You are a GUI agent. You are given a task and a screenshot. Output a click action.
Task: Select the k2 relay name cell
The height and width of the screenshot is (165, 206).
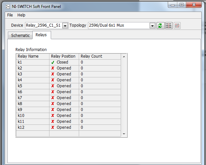pos(33,68)
